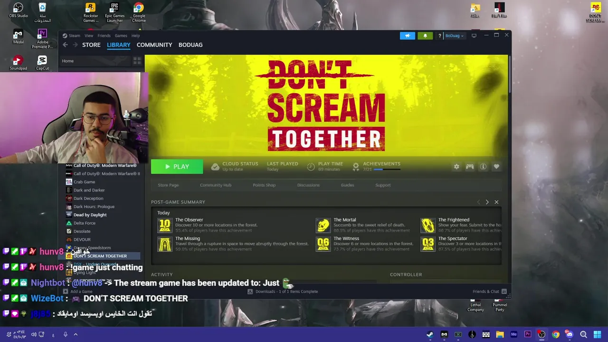
Task: Open Steam notifications bell
Action: 425,36
